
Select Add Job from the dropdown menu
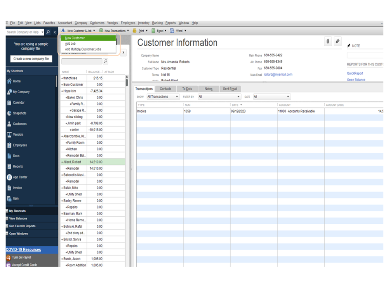pos(88,44)
